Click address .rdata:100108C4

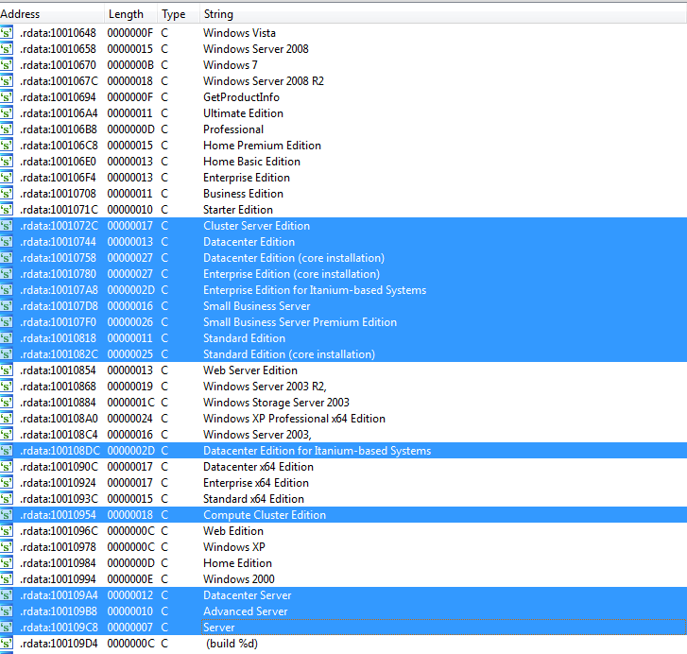point(59,435)
